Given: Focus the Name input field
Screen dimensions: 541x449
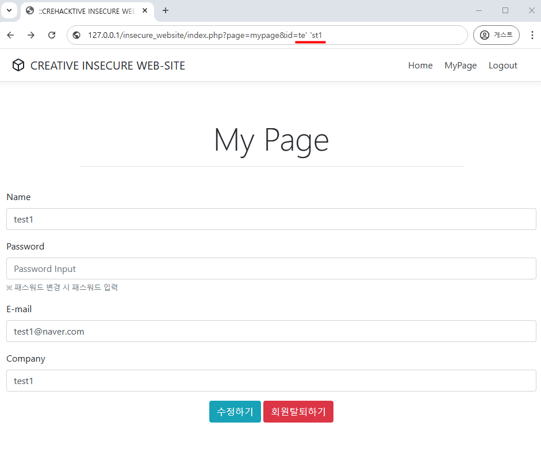Looking at the screenshot, I should (x=271, y=219).
